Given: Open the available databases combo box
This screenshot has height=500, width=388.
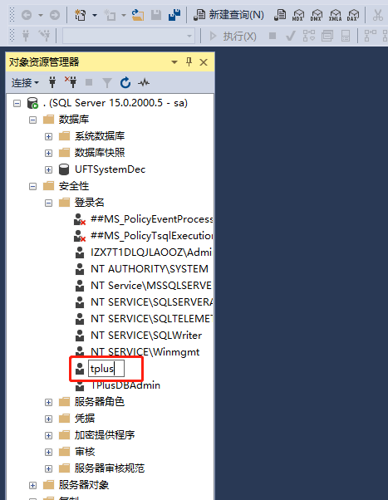Looking at the screenshot, I should 129,36.
